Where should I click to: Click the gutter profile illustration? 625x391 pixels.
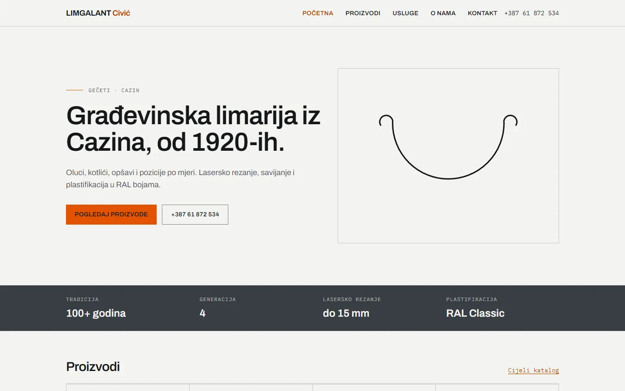(448, 156)
